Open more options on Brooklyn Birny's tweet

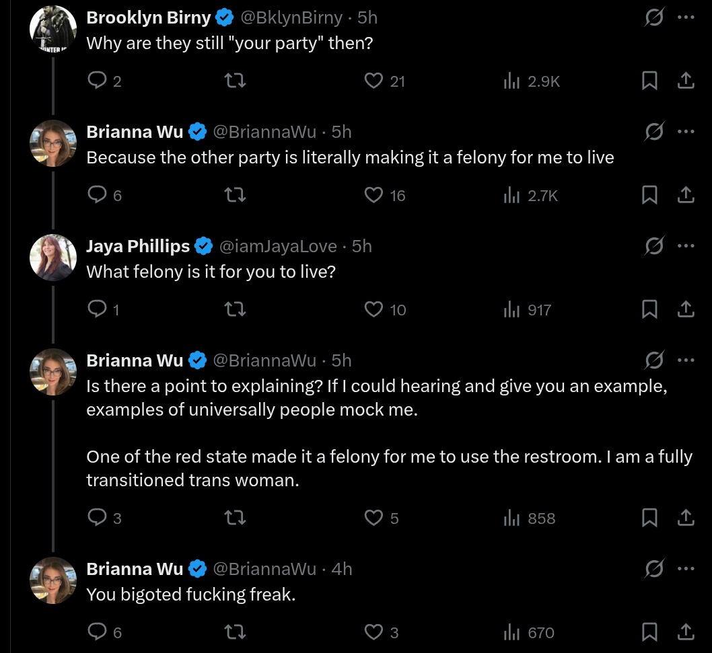tap(685, 17)
